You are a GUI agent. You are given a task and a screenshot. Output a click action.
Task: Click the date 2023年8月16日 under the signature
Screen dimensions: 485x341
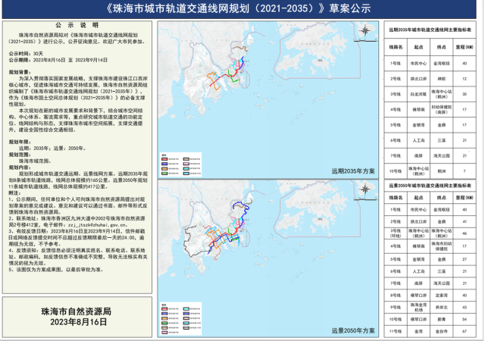(x=78, y=322)
